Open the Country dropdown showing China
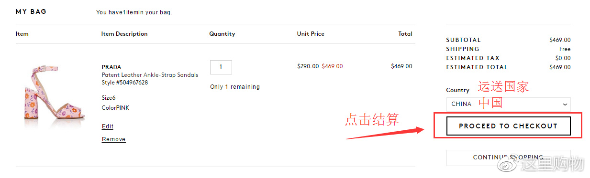Viewport: 590px width, 178px height. tap(508, 104)
